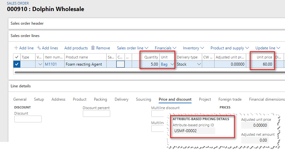Click the Product name cell Foam reacting Agent
This screenshot has height=151, width=285.
(85, 64)
